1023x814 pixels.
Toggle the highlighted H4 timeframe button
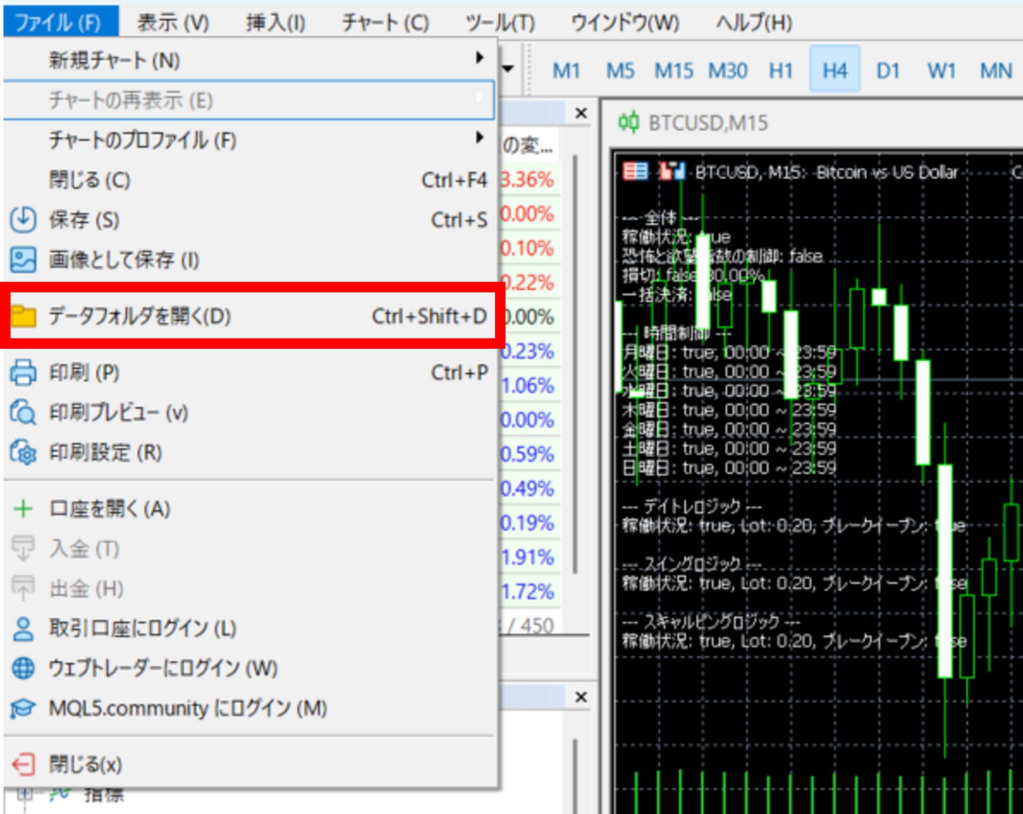coord(835,69)
